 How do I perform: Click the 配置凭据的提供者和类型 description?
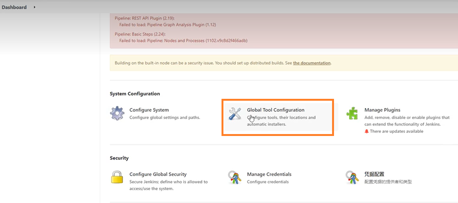coord(388,182)
